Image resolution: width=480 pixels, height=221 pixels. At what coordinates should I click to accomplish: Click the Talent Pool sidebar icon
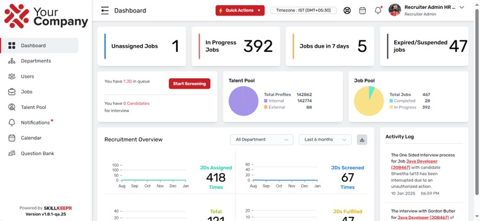point(12,107)
